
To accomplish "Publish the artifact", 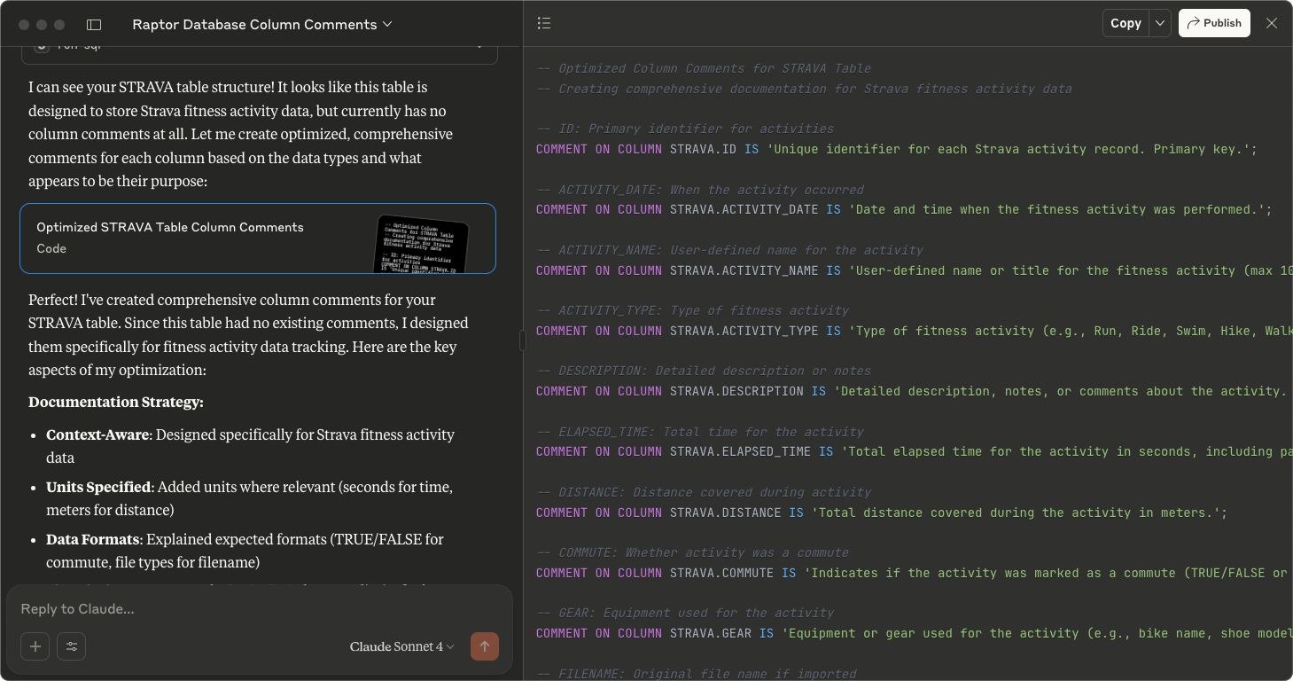I will (x=1214, y=23).
